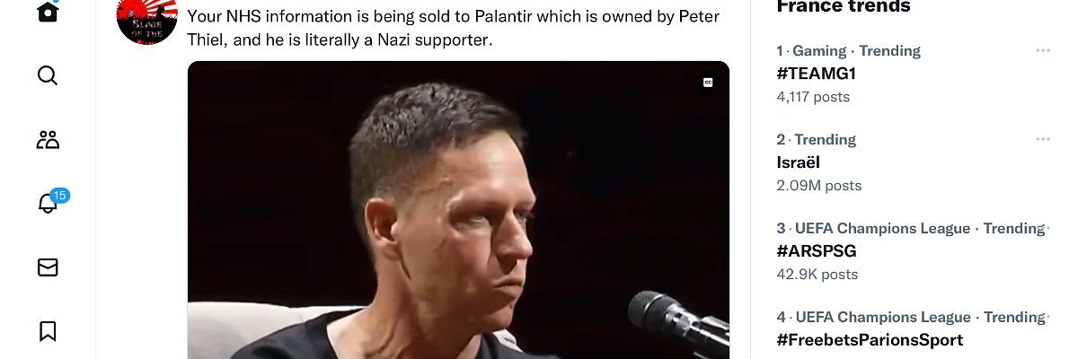1078x359 pixels.
Task: Open Bookmarks icon in sidebar
Action: (x=48, y=331)
